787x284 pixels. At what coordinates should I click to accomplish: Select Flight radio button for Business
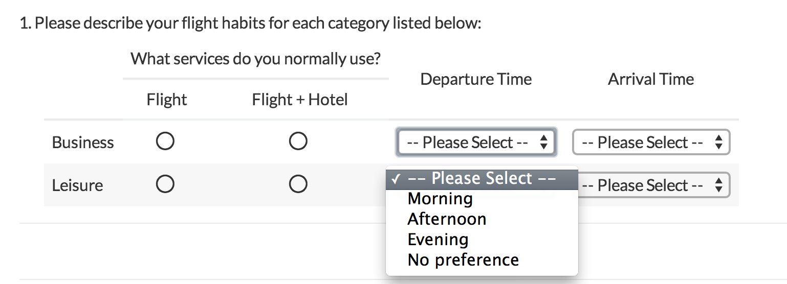(x=165, y=141)
